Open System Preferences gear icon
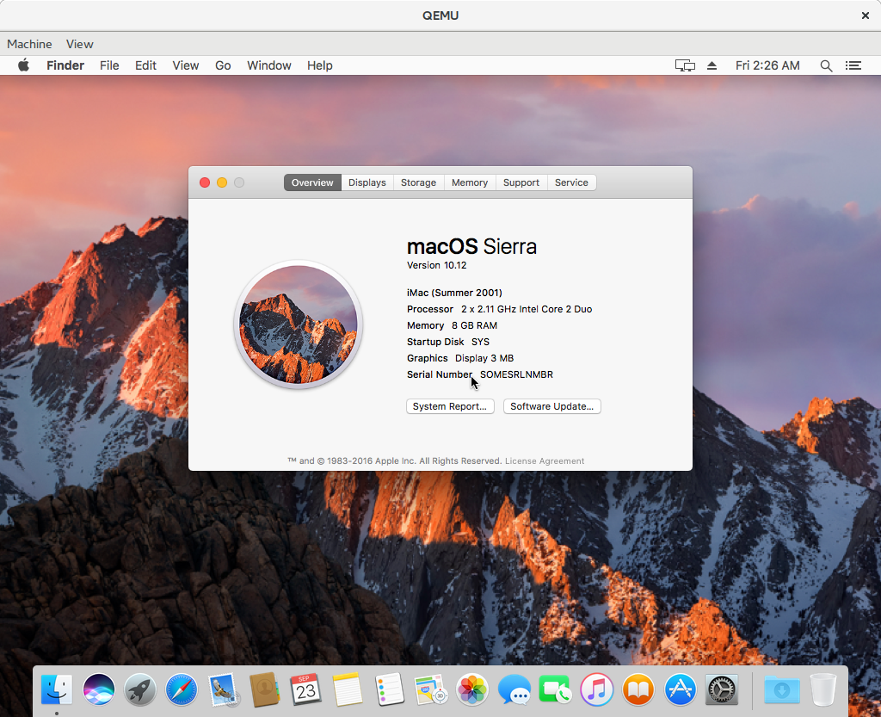881x717 pixels. [721, 689]
